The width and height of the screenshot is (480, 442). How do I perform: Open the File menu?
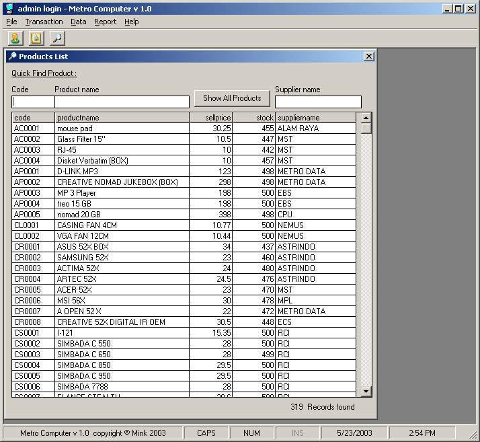click(11, 22)
